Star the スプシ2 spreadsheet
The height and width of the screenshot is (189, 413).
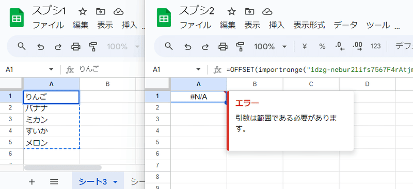[x=231, y=11]
